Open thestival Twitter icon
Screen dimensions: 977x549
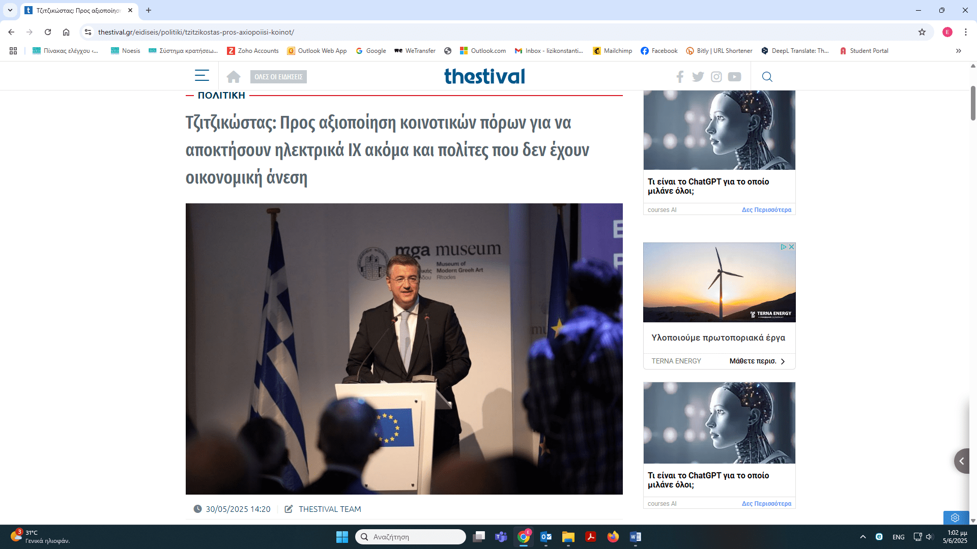698,77
